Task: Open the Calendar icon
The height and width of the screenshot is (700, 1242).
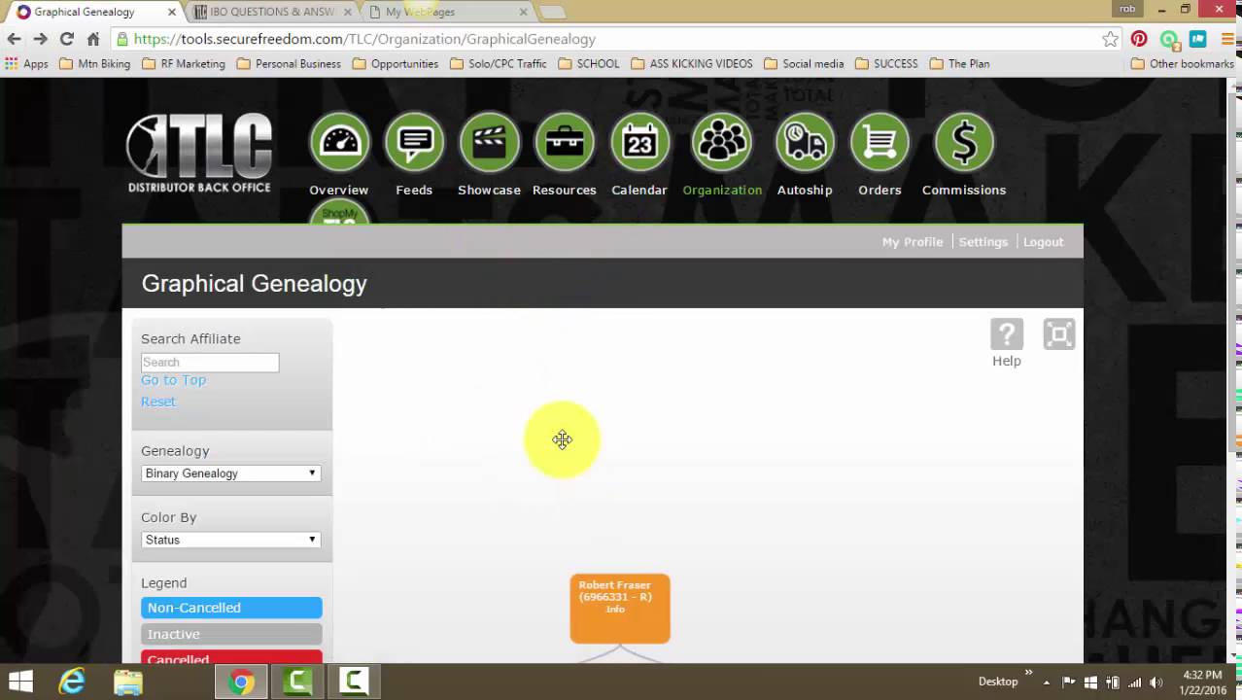Action: [x=639, y=142]
